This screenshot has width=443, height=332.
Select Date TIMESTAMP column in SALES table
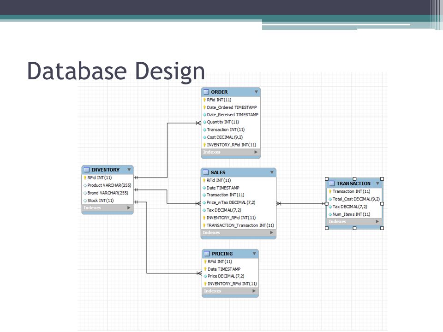223,188
